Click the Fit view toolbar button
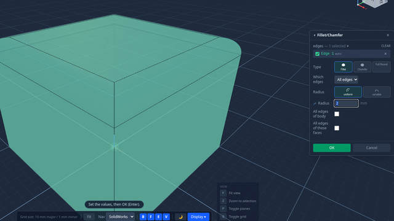Screen dimensions: 394x221 89,217
